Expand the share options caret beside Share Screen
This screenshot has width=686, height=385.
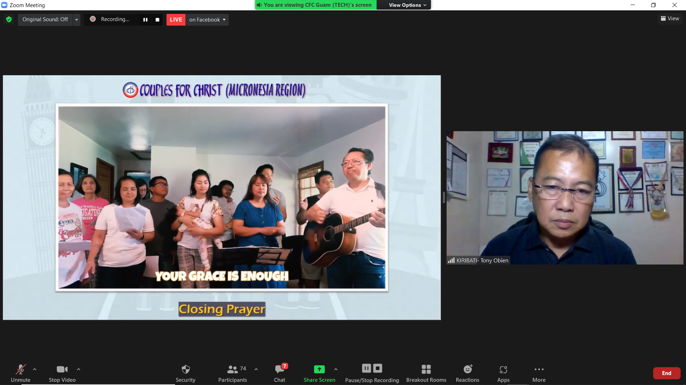[336, 369]
